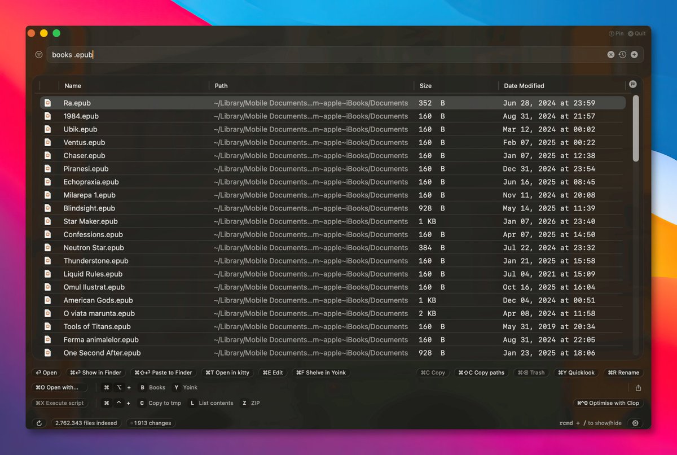Click '2.762.343 files indexed' status pill
Screen dimensions: 677x455
click(x=86, y=423)
